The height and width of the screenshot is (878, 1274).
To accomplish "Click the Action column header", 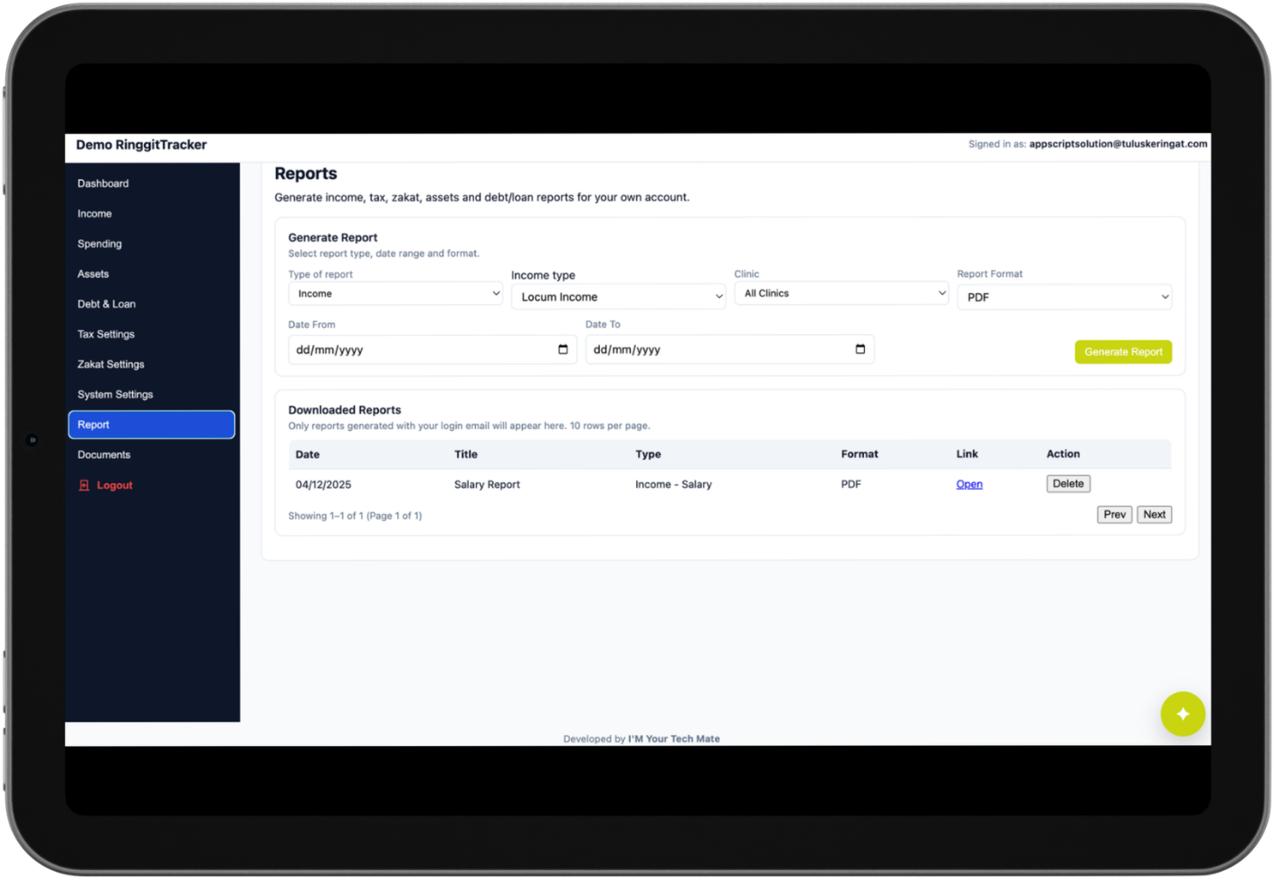I will click(1063, 454).
